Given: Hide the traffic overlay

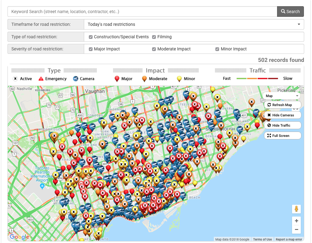Looking at the screenshot, I should tap(282, 125).
